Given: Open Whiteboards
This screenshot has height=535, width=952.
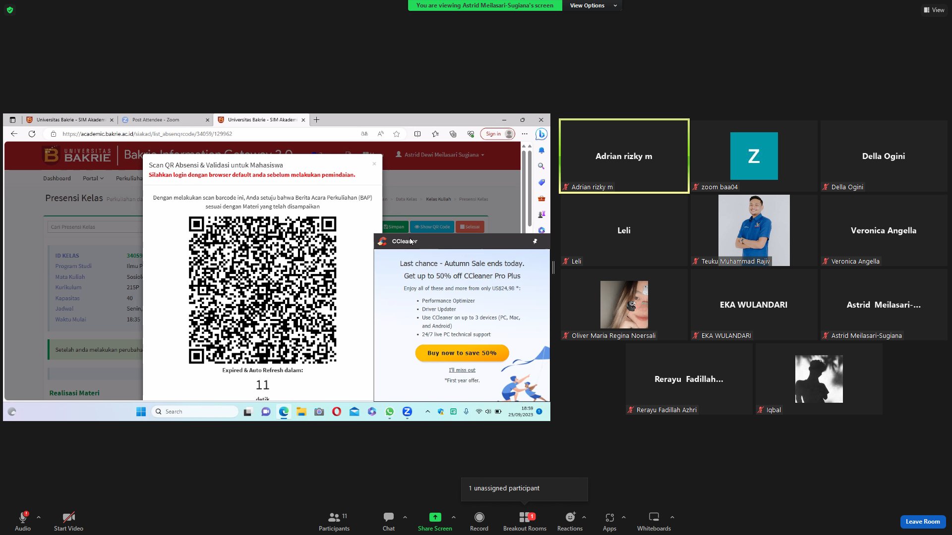Looking at the screenshot, I should [654, 521].
